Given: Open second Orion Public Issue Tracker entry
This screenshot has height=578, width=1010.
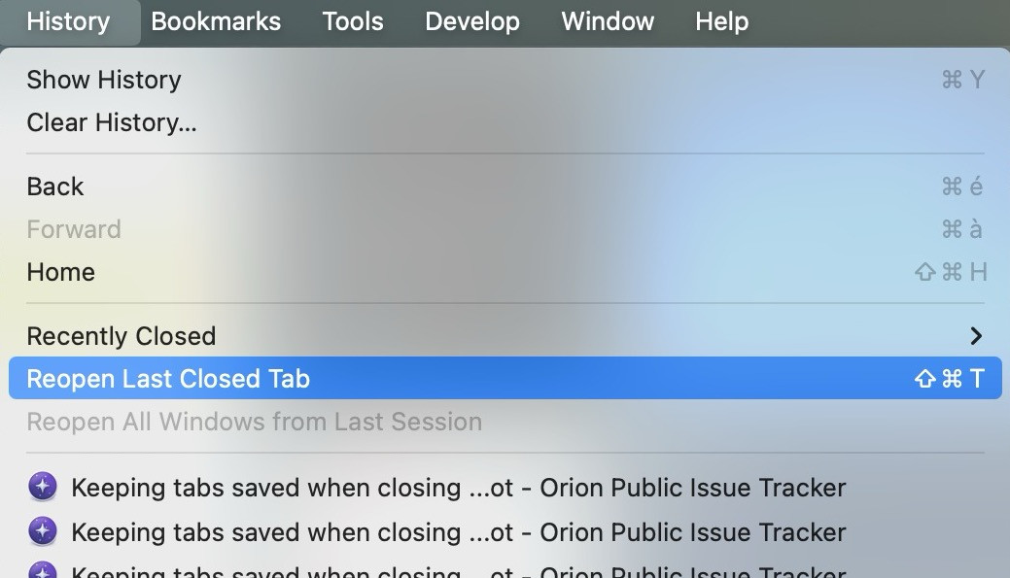Looking at the screenshot, I should pos(459,531).
